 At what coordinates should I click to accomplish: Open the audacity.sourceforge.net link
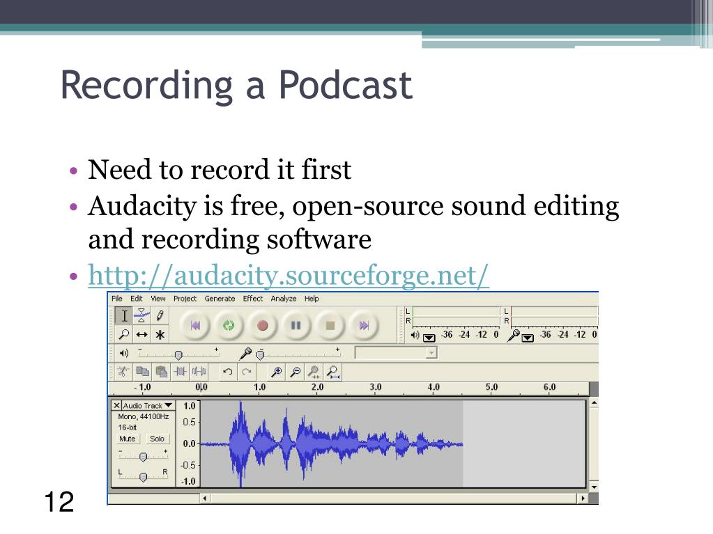pos(289,275)
